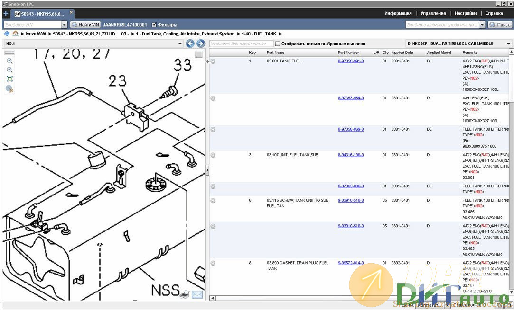The width and height of the screenshot is (514, 310).
Task: Click the Поиск search button
Action: (x=500, y=25)
